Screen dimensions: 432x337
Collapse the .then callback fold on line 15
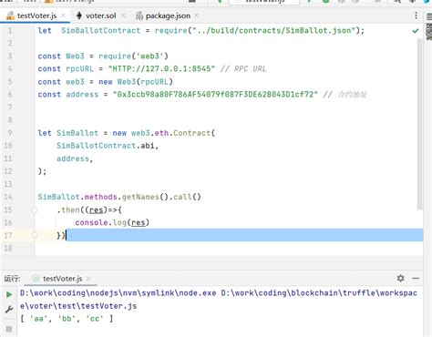[x=35, y=209]
